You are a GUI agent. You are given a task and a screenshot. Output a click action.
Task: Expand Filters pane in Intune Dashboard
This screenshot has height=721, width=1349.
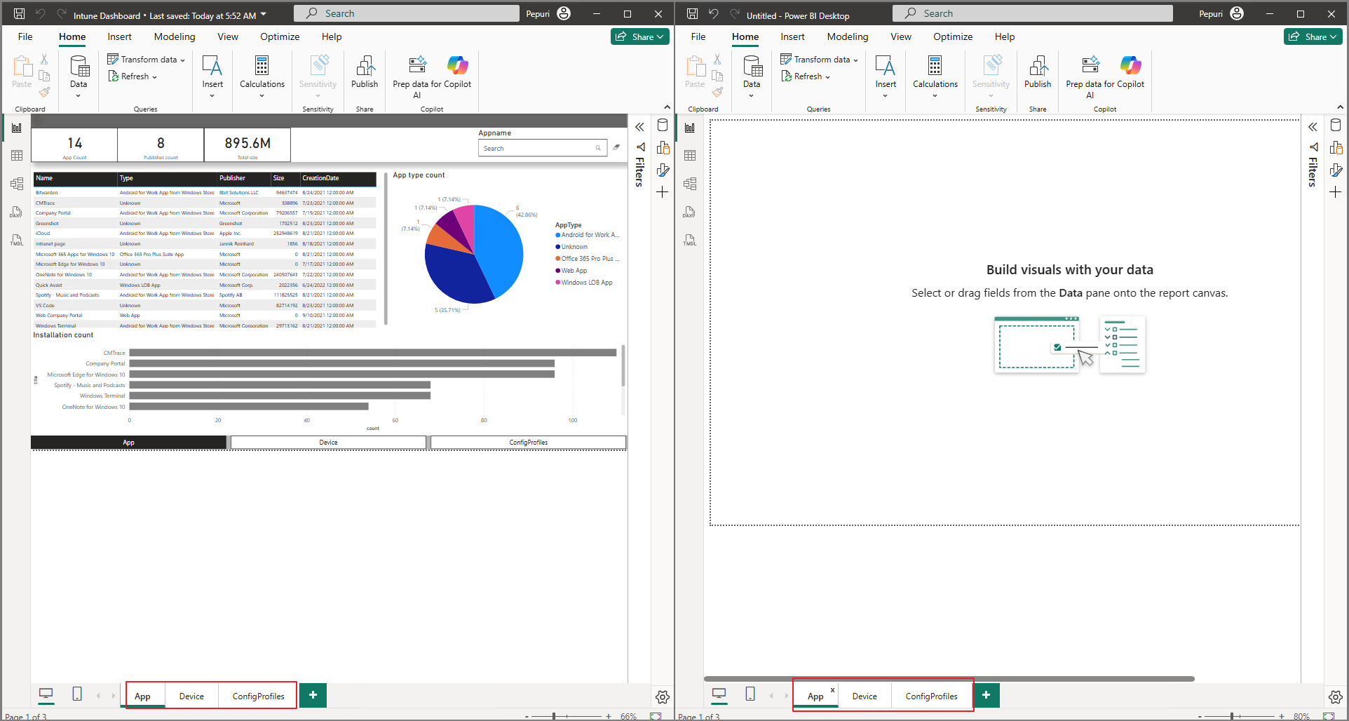[639, 127]
